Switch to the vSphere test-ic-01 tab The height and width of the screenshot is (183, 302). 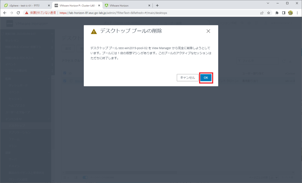(24, 5)
